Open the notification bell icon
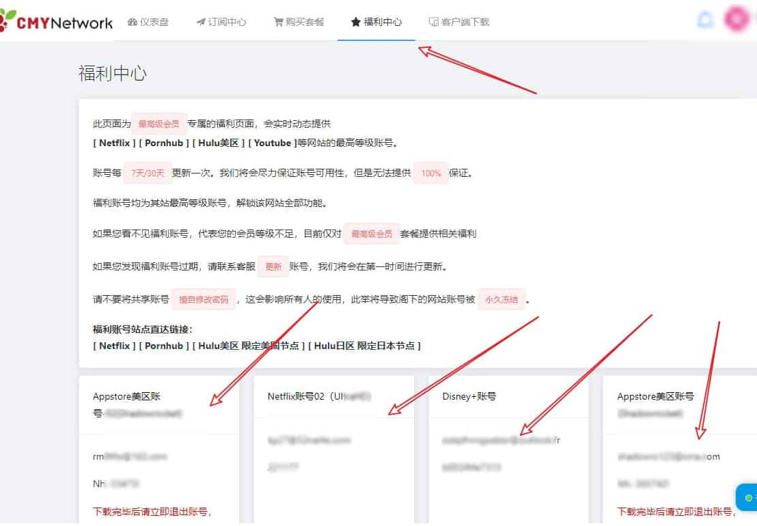Image resolution: width=757 pixels, height=526 pixels. coord(705,20)
